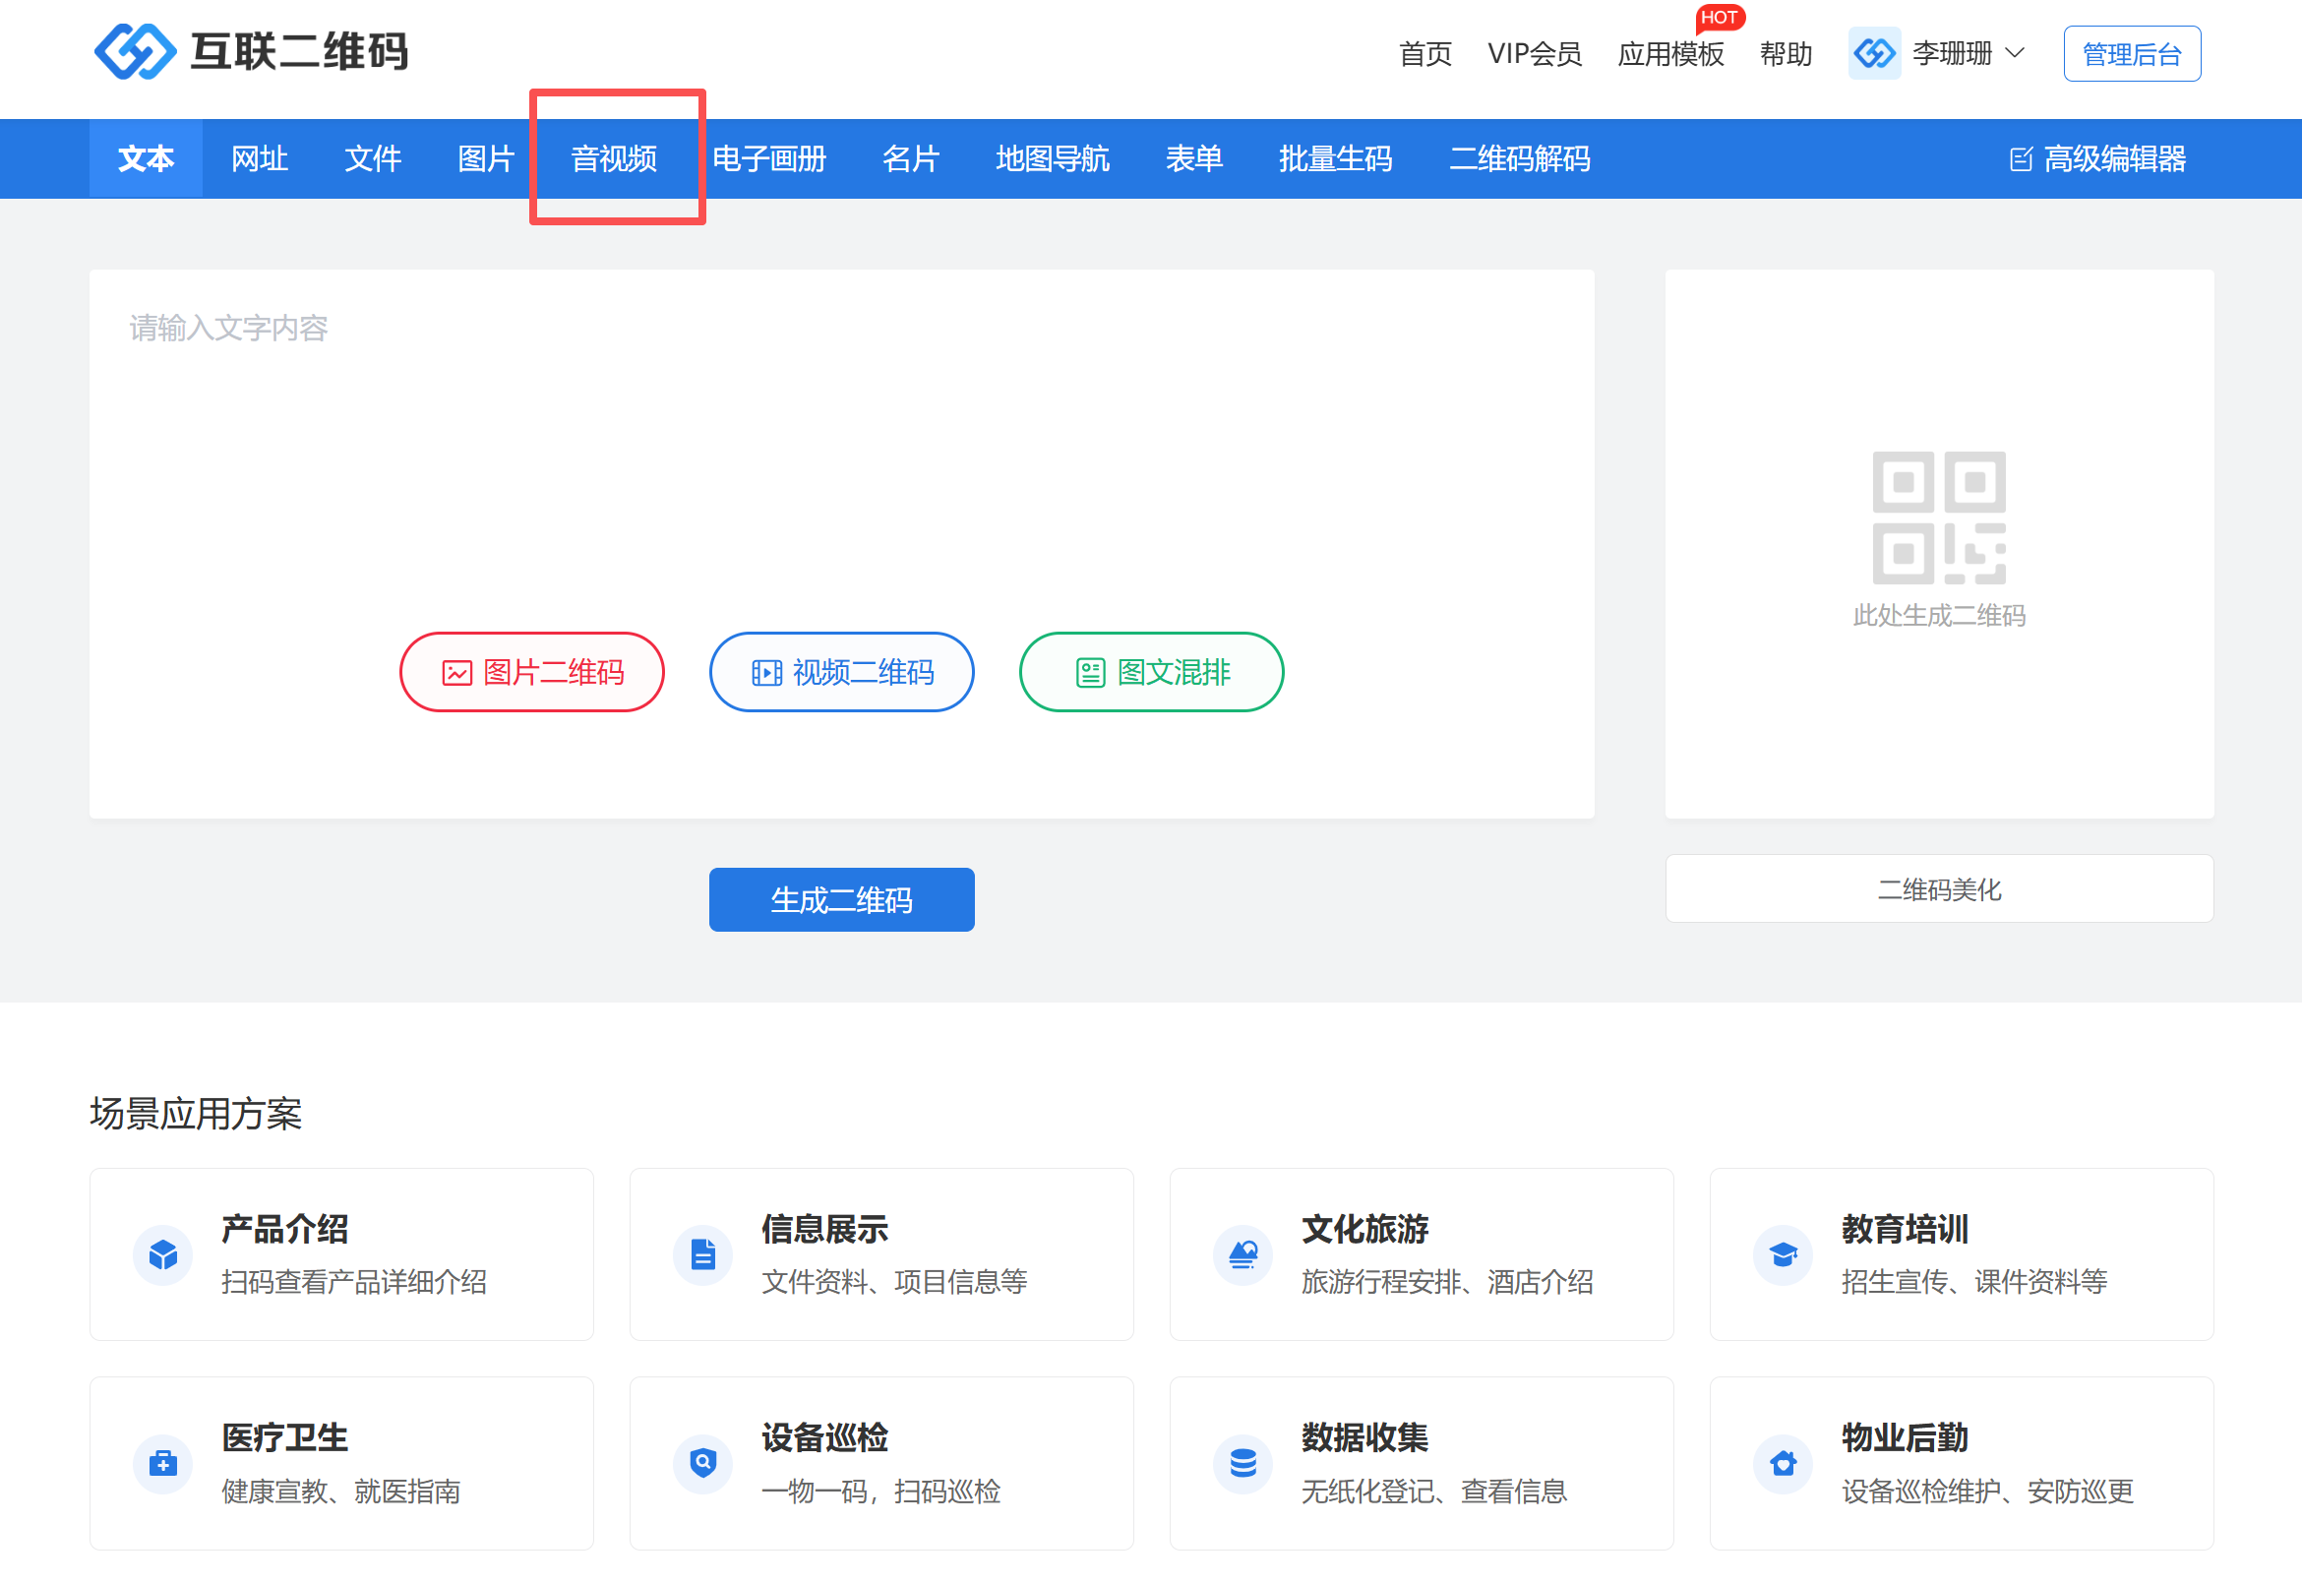Click the user avatar icon beside 李珊珊

tap(1873, 52)
